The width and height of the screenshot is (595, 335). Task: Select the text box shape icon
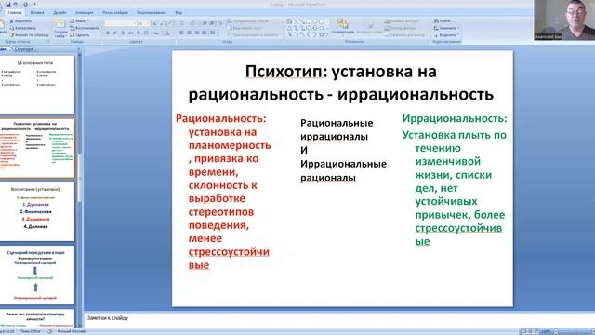[x=289, y=21]
